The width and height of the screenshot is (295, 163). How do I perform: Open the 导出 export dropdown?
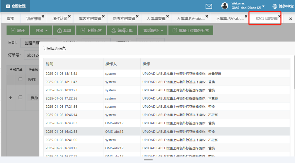click(x=41, y=31)
